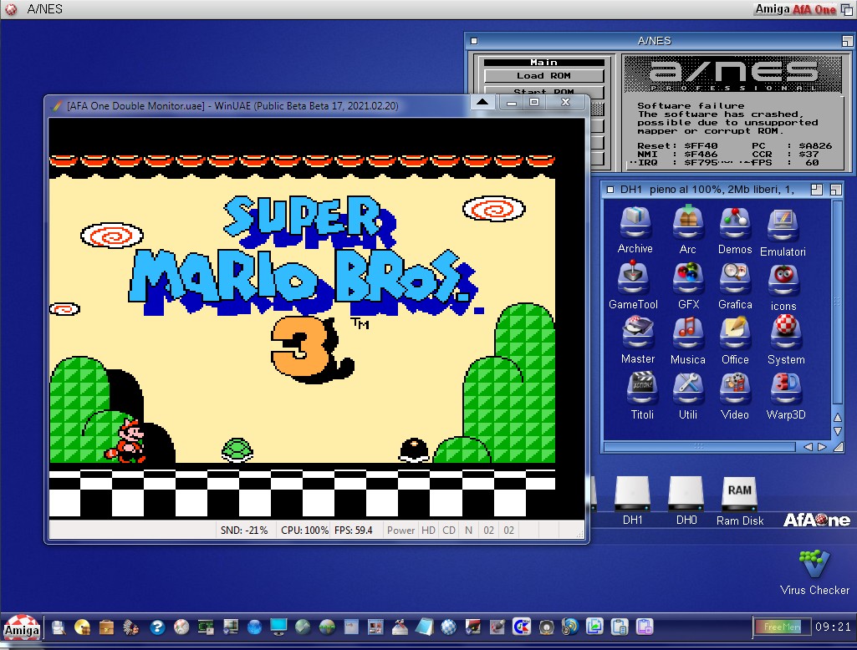Click the zoom gadget of the DH1 window
The width and height of the screenshot is (857, 650).
(817, 190)
